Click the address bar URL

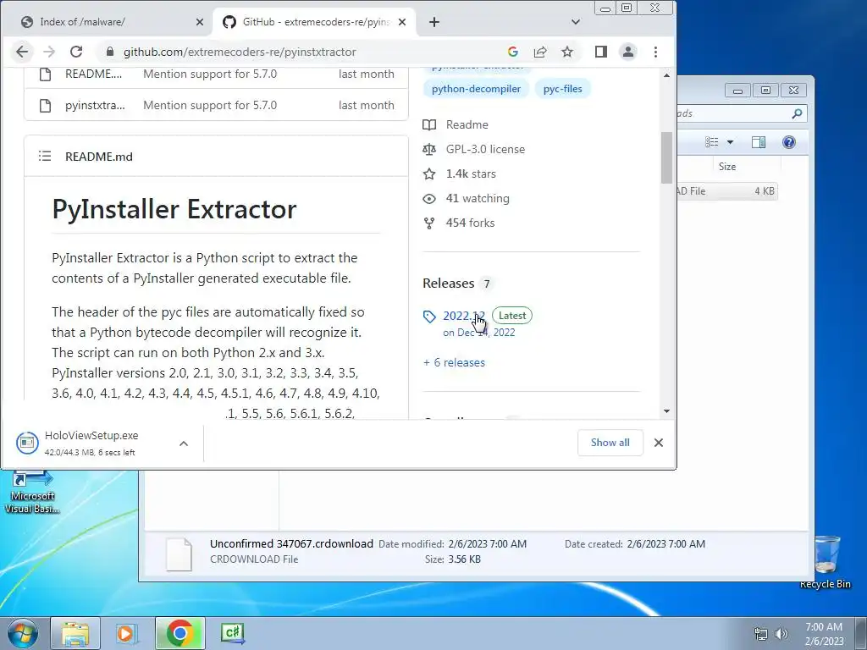tap(240, 52)
